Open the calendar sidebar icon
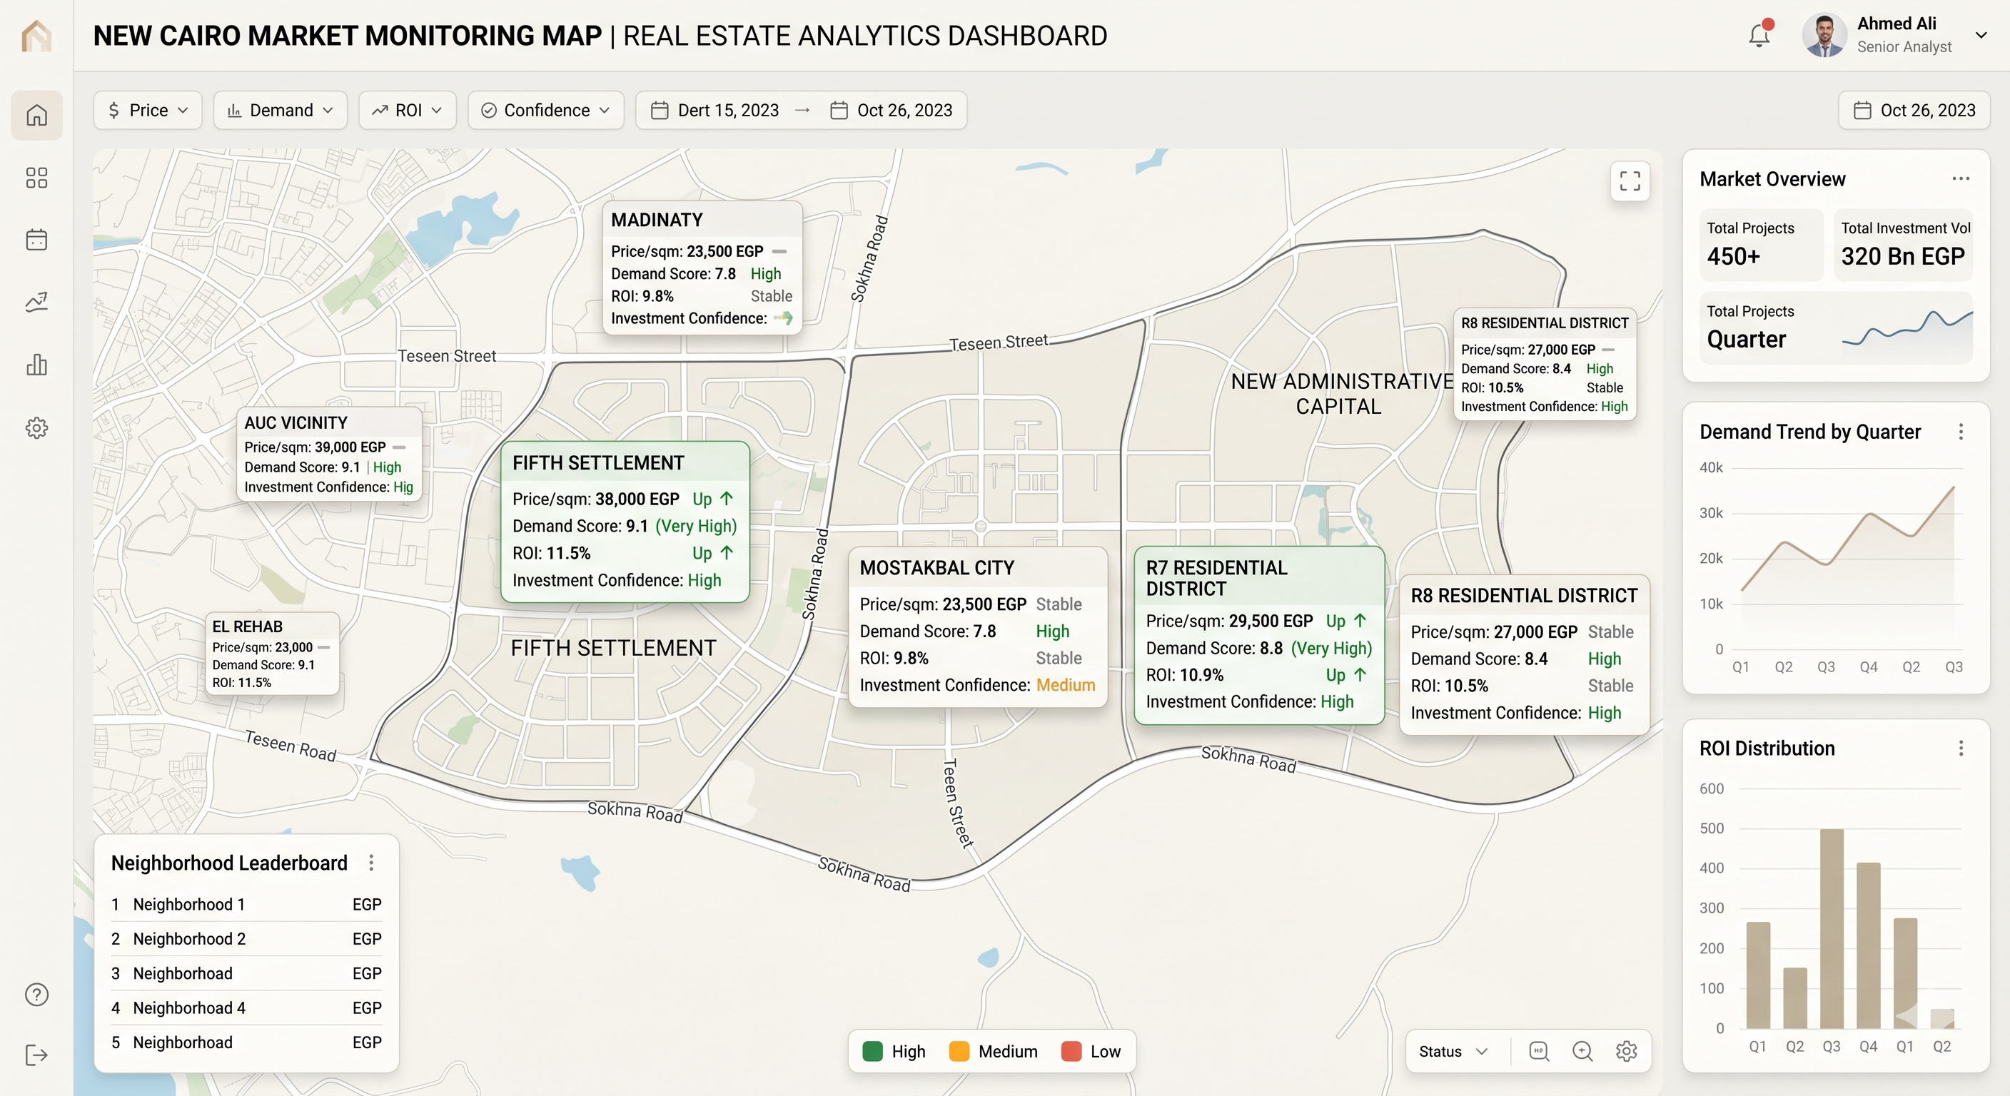 [x=36, y=240]
